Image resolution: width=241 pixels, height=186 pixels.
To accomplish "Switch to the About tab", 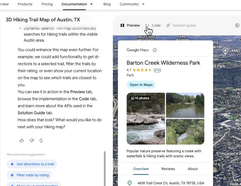I will point(193,169).
